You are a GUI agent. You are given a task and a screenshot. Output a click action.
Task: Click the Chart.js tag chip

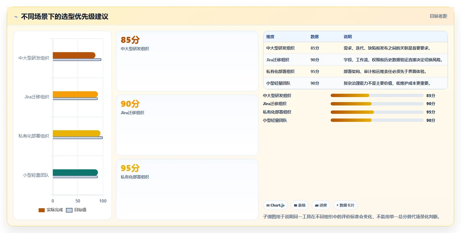tap(275, 205)
